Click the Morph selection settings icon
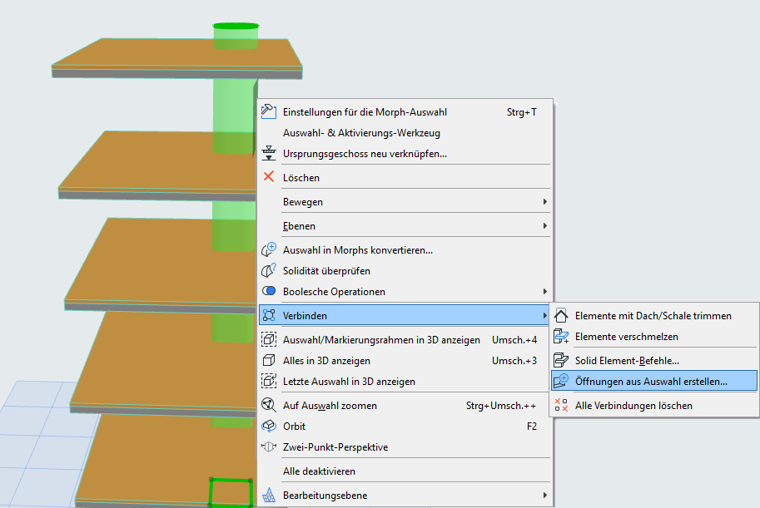Viewport: 760px width, 508px height. tap(269, 112)
